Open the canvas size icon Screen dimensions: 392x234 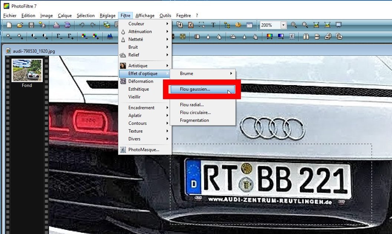(x=191, y=25)
